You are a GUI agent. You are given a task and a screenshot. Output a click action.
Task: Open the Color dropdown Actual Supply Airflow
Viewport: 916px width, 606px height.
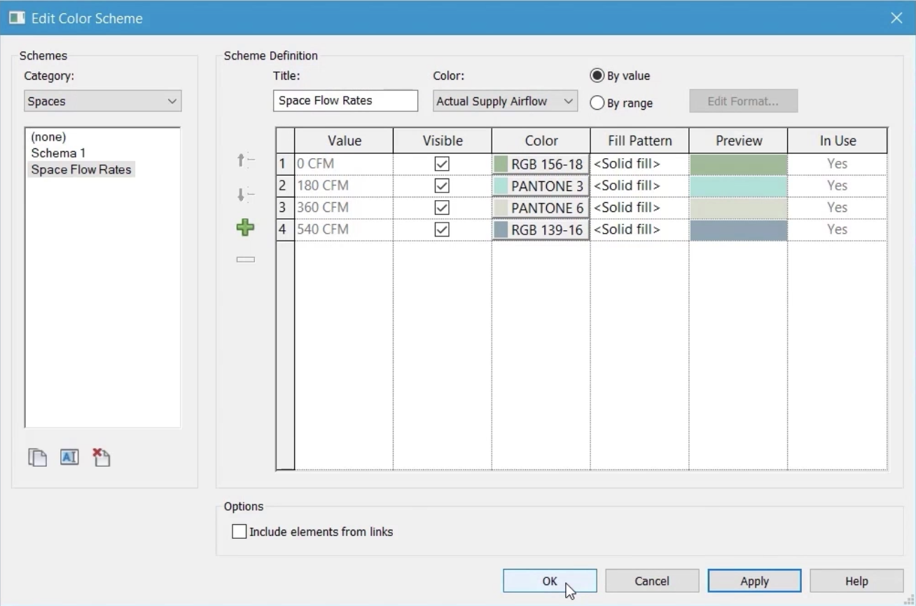(x=505, y=101)
